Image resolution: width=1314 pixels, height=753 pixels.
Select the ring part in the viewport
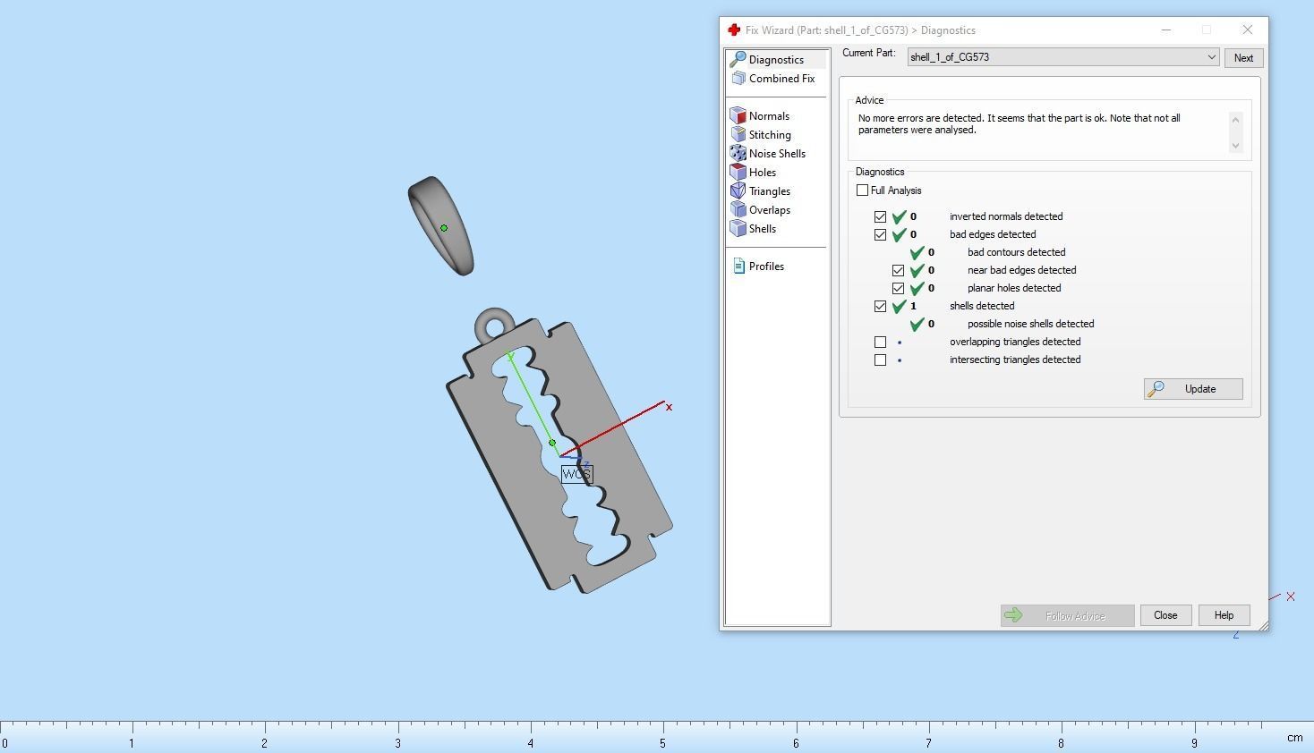point(440,225)
